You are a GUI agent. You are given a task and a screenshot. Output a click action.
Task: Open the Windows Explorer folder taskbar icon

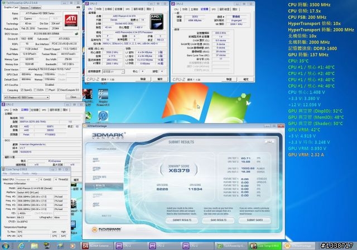35,246
